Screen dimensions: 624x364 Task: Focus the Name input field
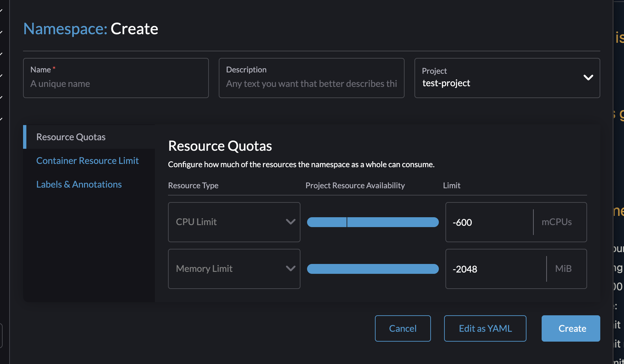(x=116, y=84)
